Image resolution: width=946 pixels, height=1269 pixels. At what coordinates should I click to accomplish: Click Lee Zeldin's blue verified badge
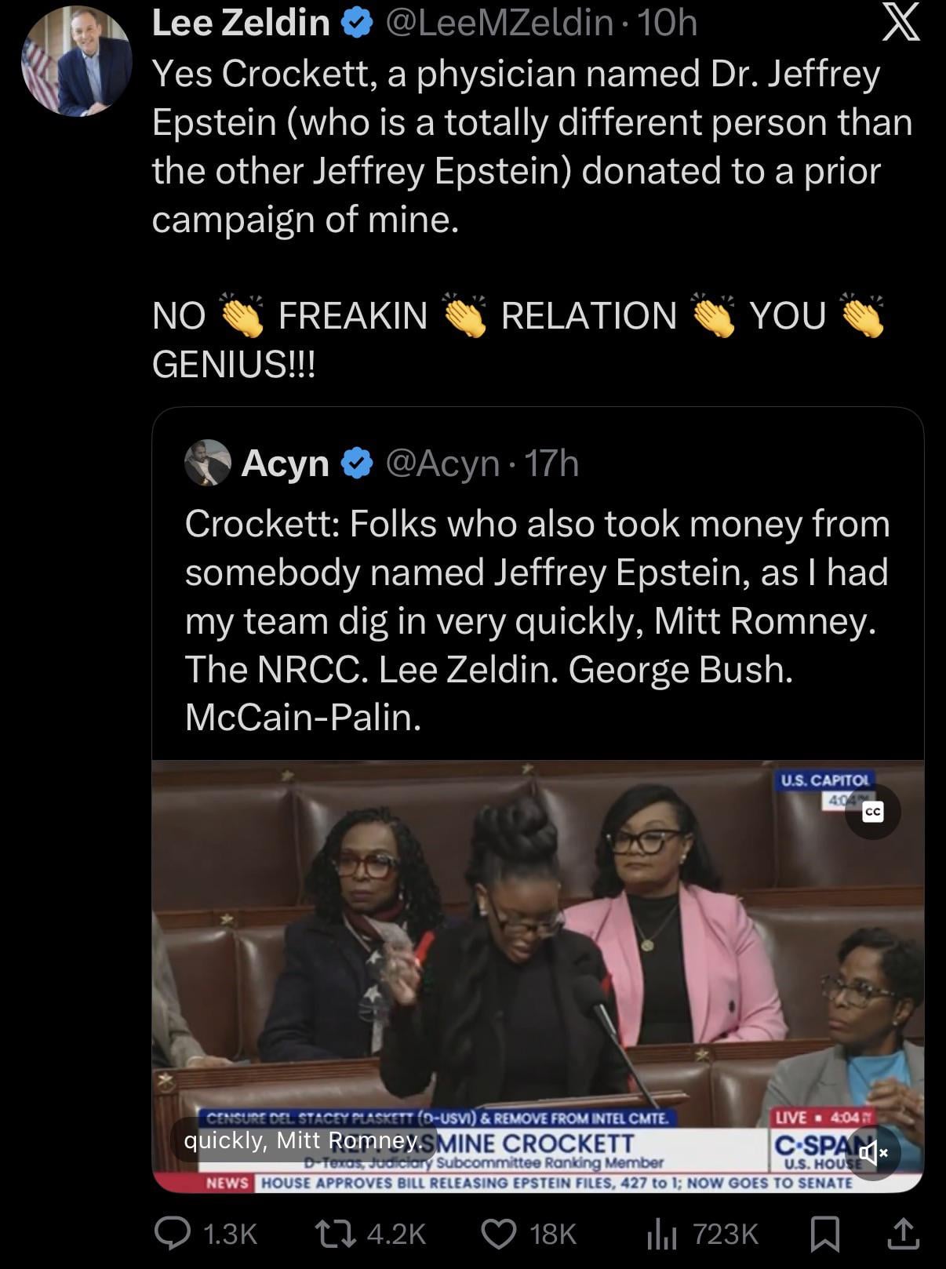pos(356,24)
